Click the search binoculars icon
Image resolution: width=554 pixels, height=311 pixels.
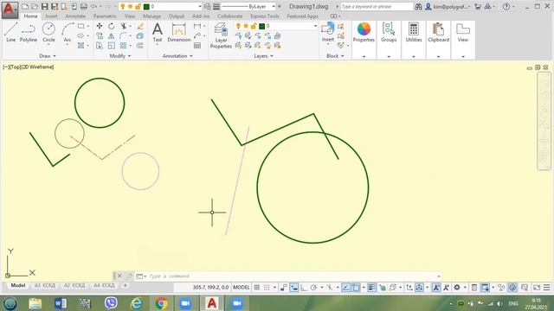point(418,6)
